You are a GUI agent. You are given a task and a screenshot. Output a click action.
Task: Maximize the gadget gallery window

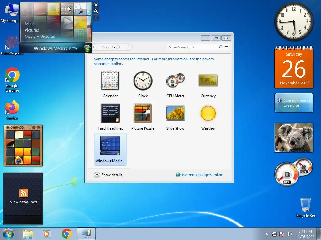tap(216, 38)
